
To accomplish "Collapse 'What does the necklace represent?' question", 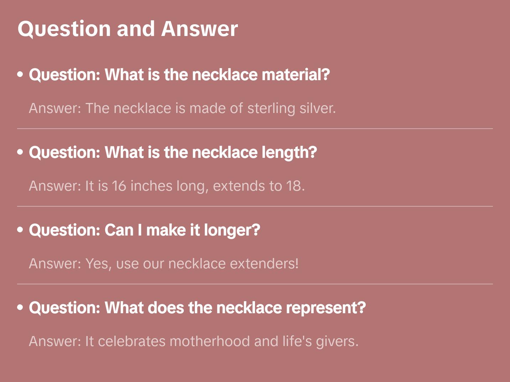I will tap(197, 308).
